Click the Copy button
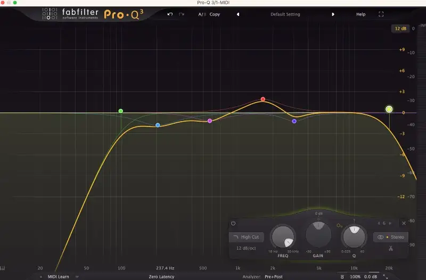This screenshot has height=280, width=426. coord(215,14)
